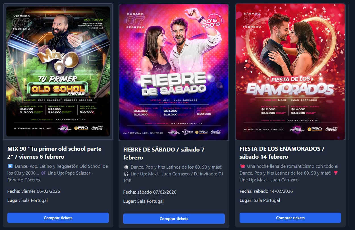Viewport: 355px width, 230px height.
Task: Open the Fiebre de Sábado poster image
Action: click(x=174, y=72)
